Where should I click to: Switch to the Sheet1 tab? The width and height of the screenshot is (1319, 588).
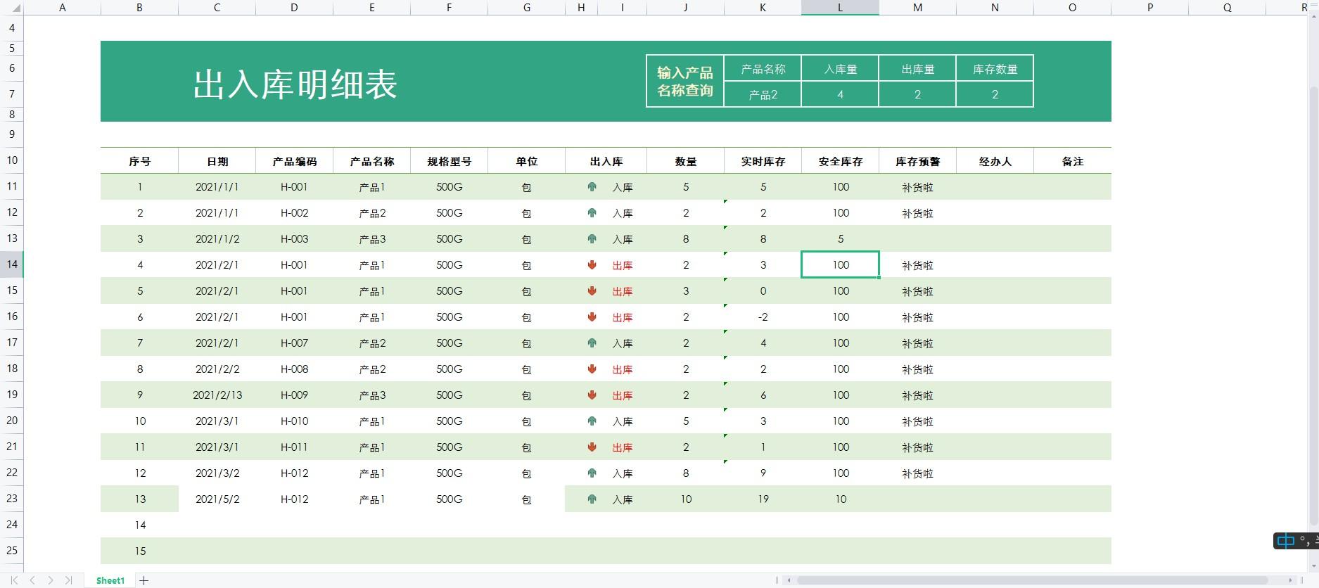click(x=110, y=580)
